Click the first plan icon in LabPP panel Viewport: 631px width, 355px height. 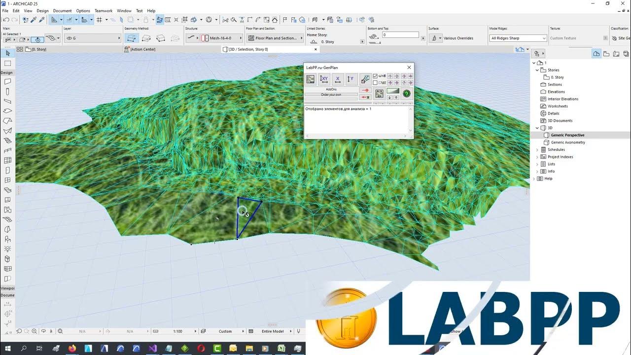tap(311, 79)
